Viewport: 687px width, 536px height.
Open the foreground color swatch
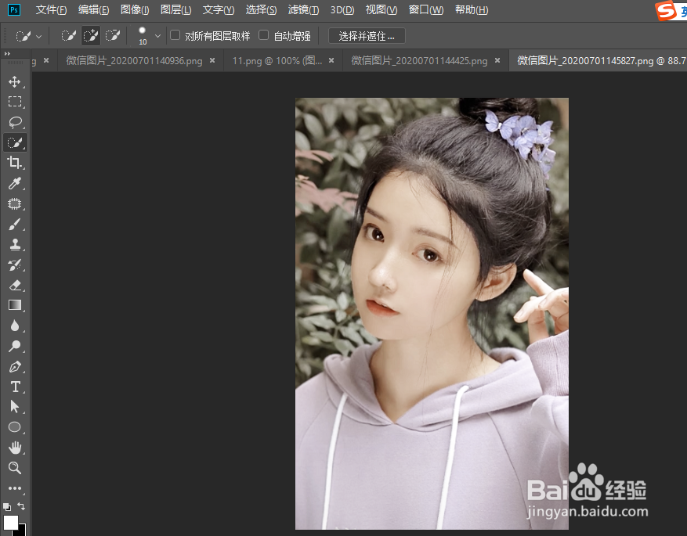(10, 521)
